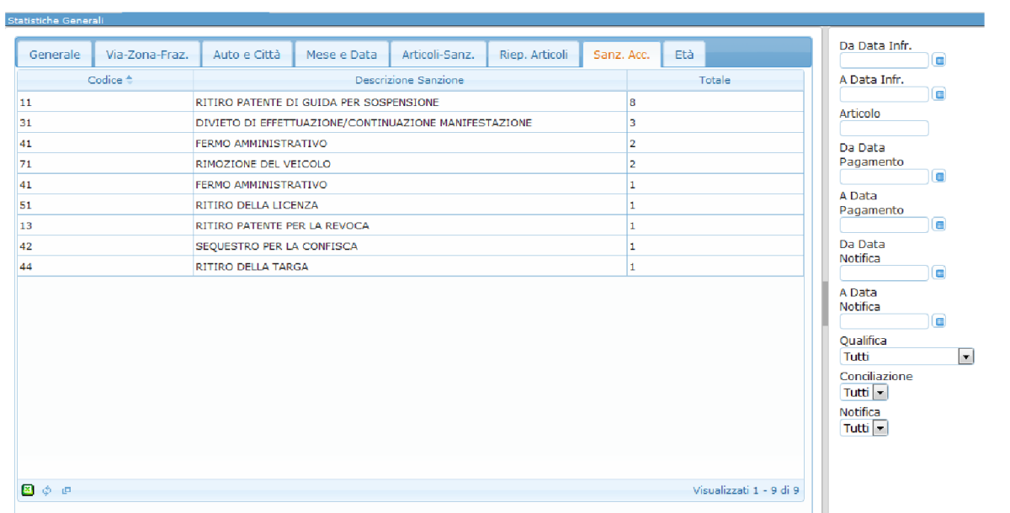The width and height of the screenshot is (1010, 513).
Task: Click the vertical splitter handle beside the table
Action: coord(825,303)
